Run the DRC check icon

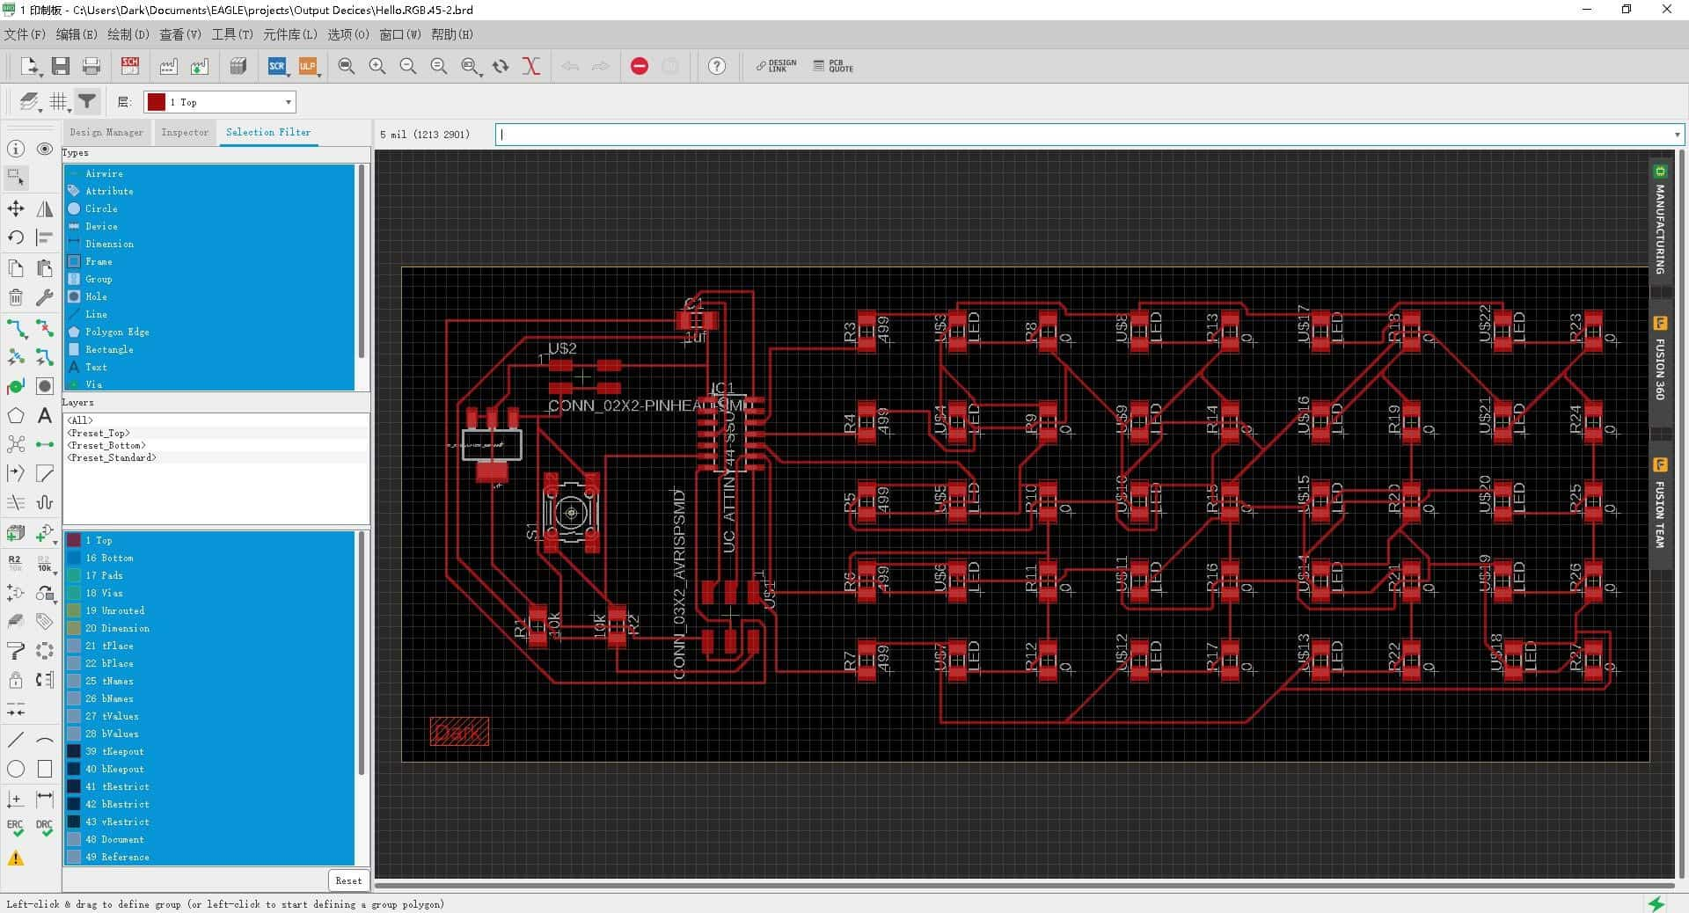tap(45, 828)
